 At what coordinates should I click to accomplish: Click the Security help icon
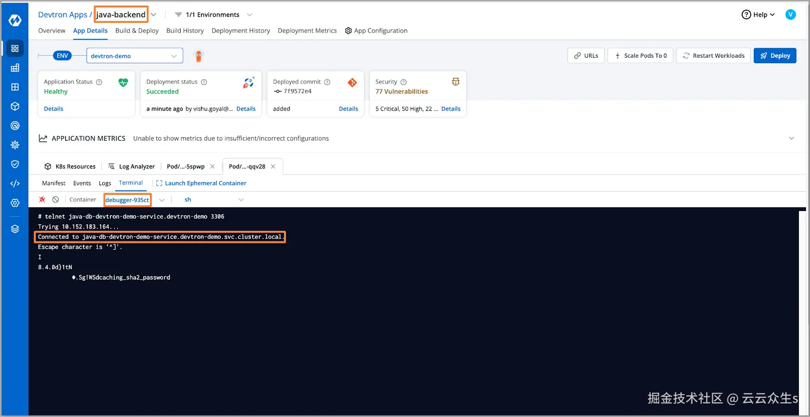(403, 82)
